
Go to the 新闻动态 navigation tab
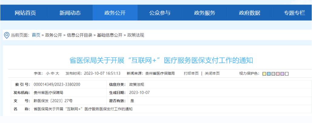pos(70,13)
